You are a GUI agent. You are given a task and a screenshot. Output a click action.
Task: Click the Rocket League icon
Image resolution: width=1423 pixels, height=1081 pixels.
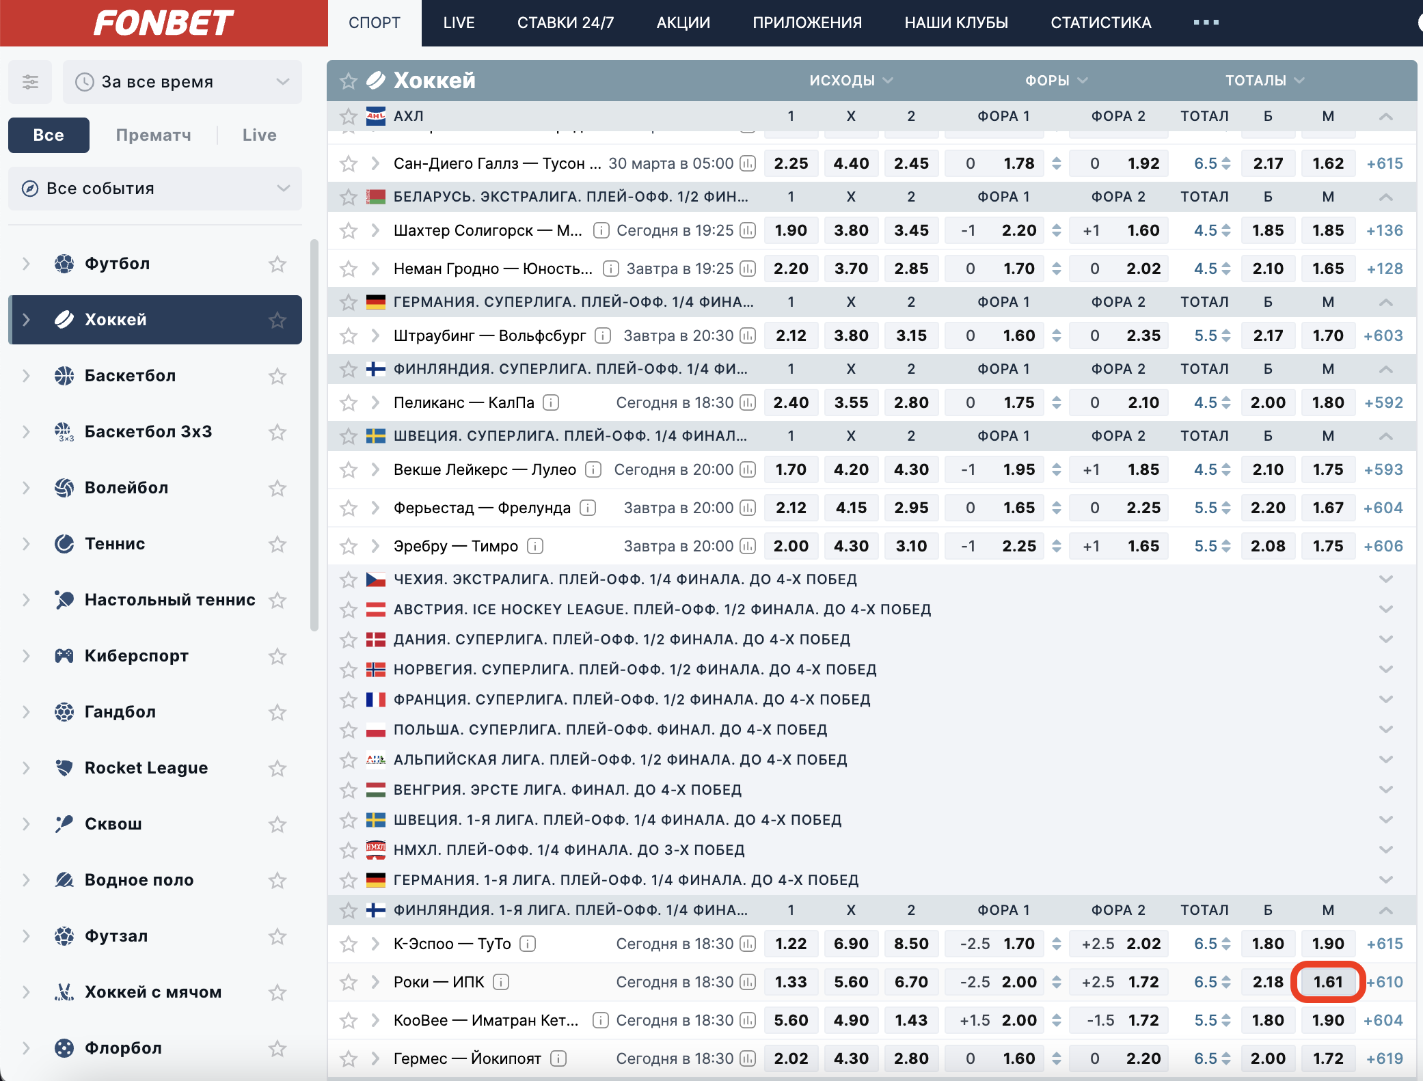[64, 768]
